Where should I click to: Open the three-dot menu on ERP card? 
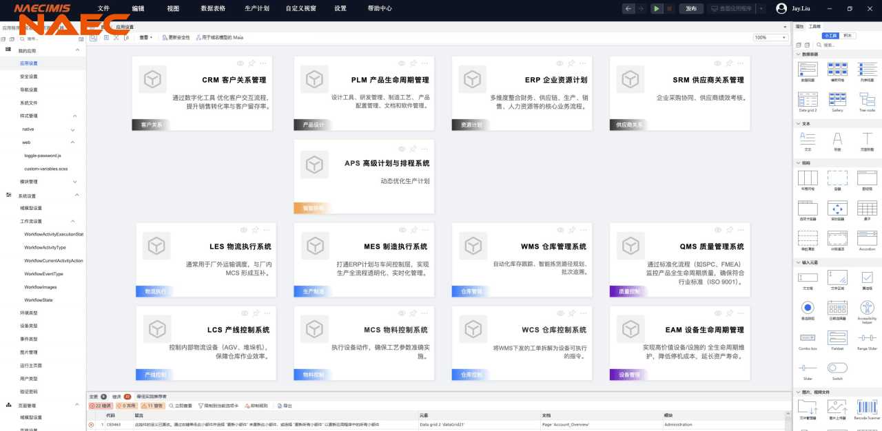point(580,63)
